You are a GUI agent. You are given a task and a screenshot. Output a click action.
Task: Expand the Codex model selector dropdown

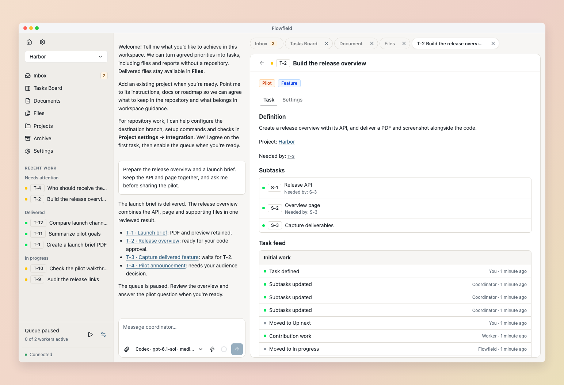(x=169, y=349)
